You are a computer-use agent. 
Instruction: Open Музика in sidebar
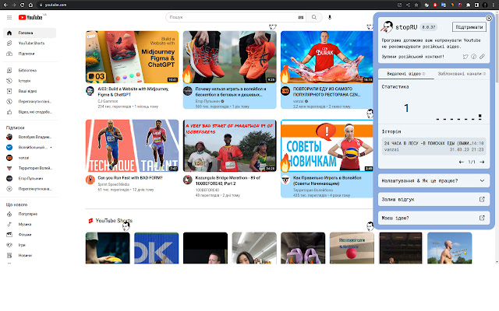pyautogui.click(x=30, y=225)
